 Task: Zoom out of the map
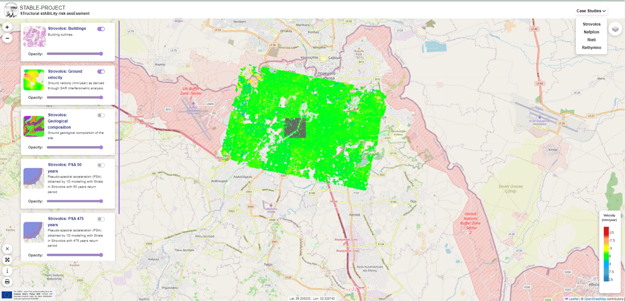point(7,38)
